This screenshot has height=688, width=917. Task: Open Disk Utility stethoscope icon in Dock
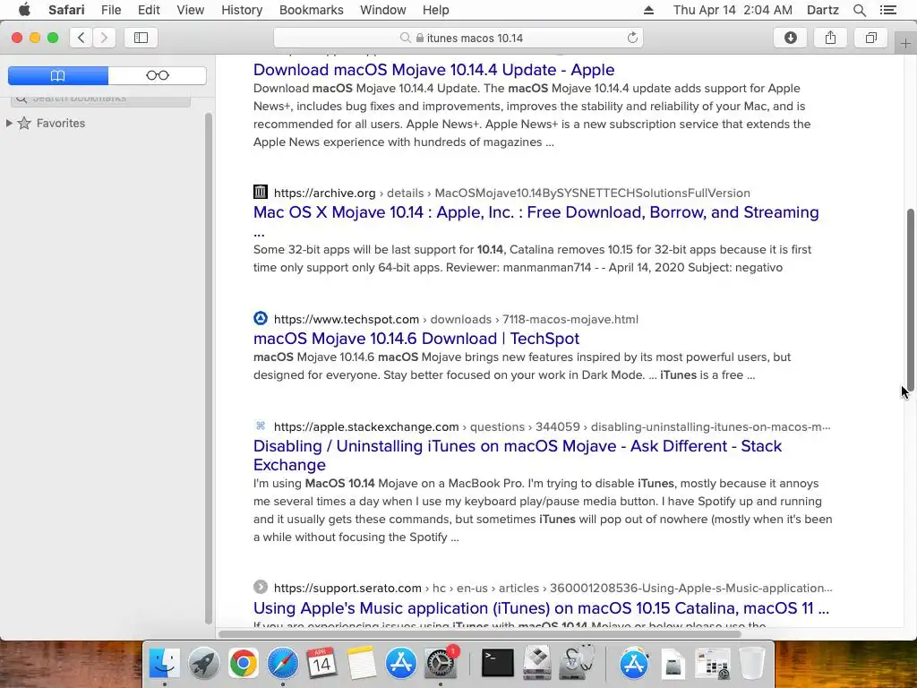point(577,664)
